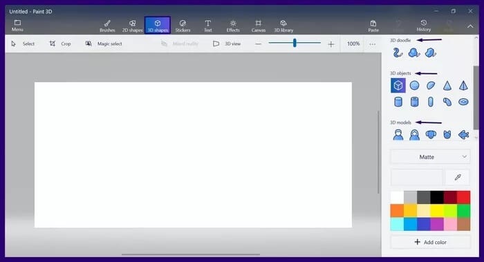Open the three-dot more options menu
484x262 pixels.
click(373, 44)
